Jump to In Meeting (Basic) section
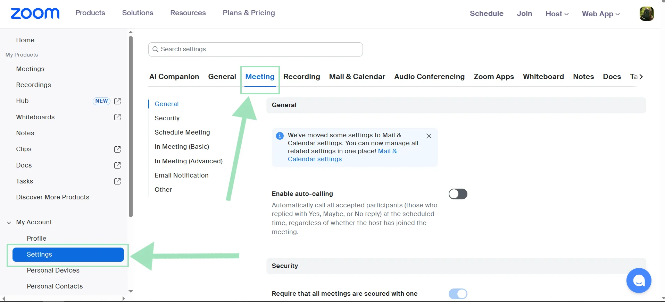This screenshot has height=302, width=665. click(182, 147)
